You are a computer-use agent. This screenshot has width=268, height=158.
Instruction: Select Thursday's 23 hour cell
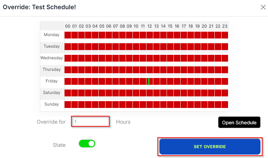click(x=225, y=70)
